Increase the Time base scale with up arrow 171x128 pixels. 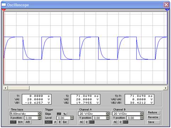click(x=40, y=113)
